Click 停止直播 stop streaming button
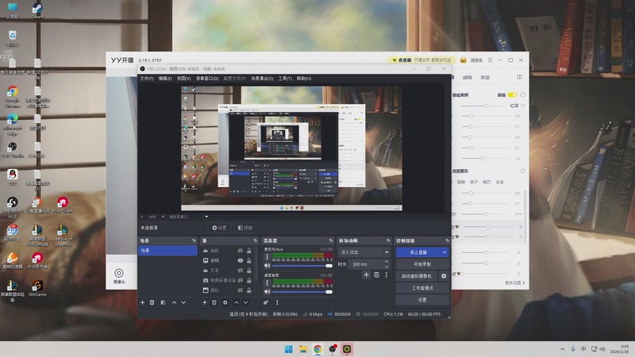635x357 pixels. [418, 252]
